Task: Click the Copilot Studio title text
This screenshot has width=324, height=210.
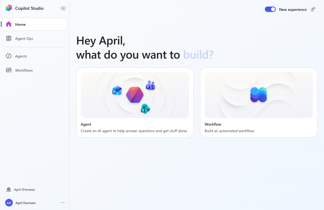Action: [29, 8]
